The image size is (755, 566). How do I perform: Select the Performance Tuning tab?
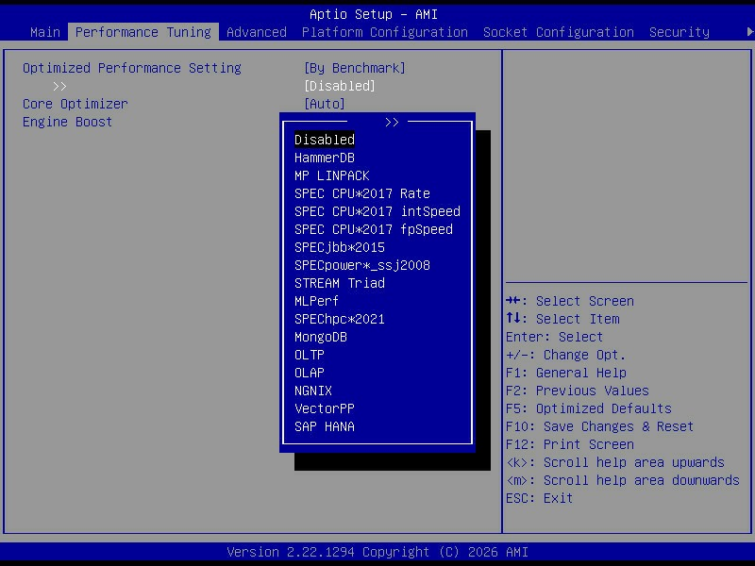(x=143, y=32)
